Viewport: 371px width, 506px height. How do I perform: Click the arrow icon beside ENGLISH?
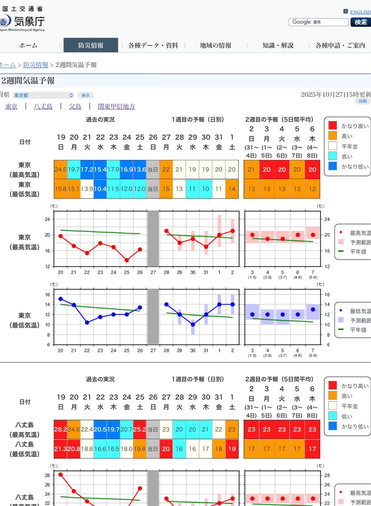pos(345,11)
